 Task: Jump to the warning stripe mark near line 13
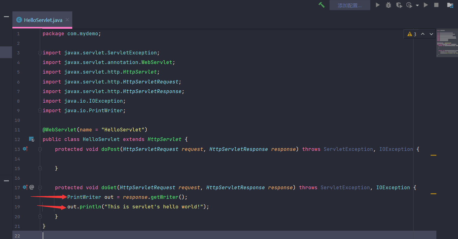pyautogui.click(x=433, y=155)
